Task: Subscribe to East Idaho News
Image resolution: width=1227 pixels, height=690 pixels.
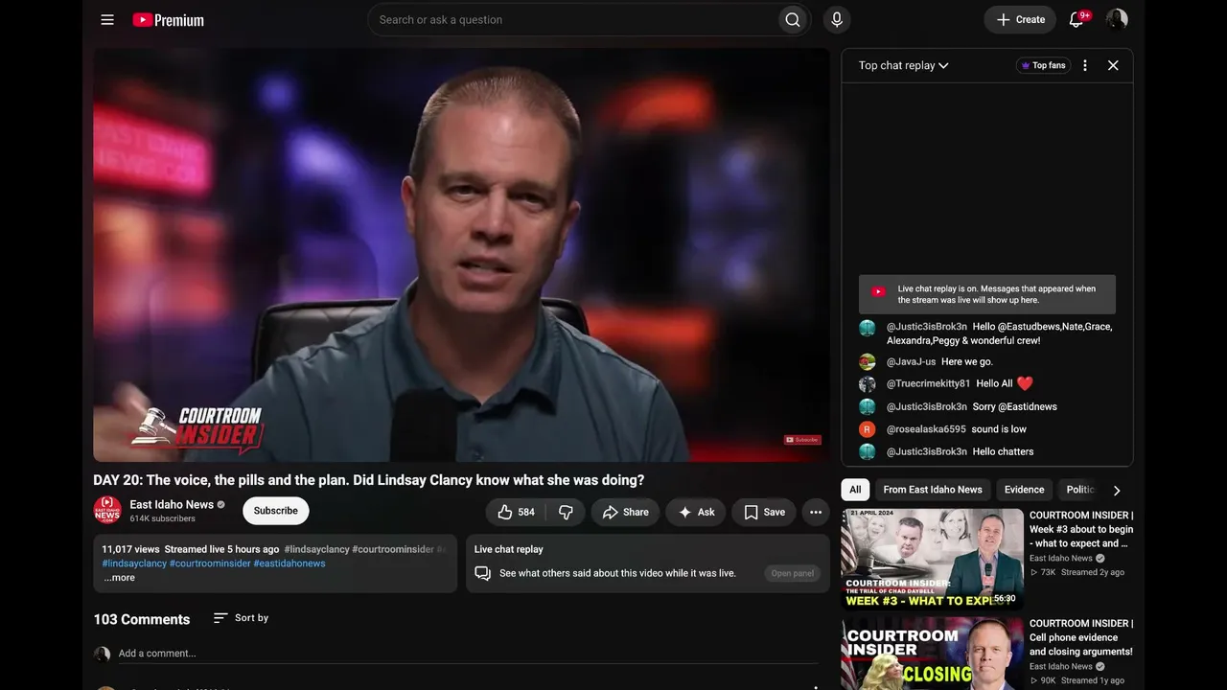Action: [x=276, y=511]
